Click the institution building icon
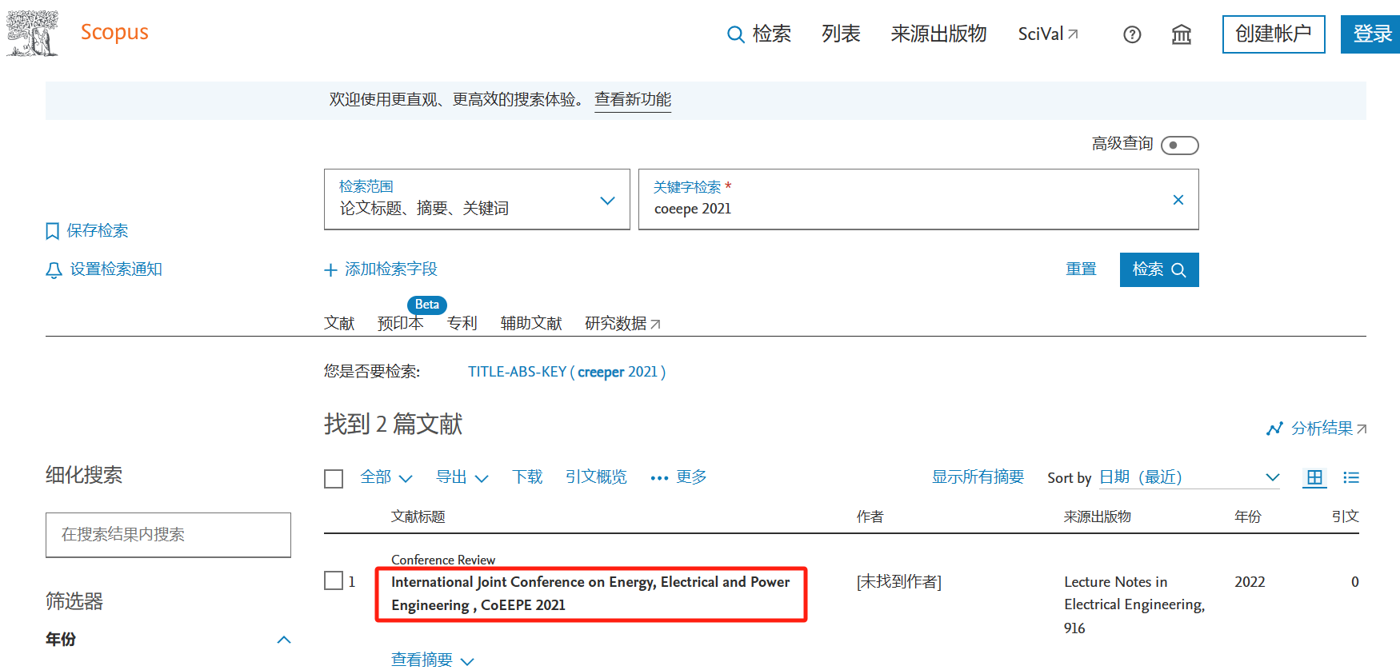 pos(1181,34)
